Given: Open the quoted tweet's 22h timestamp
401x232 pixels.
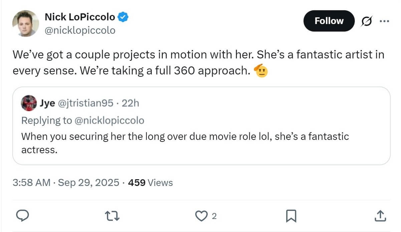Looking at the screenshot, I should (131, 103).
